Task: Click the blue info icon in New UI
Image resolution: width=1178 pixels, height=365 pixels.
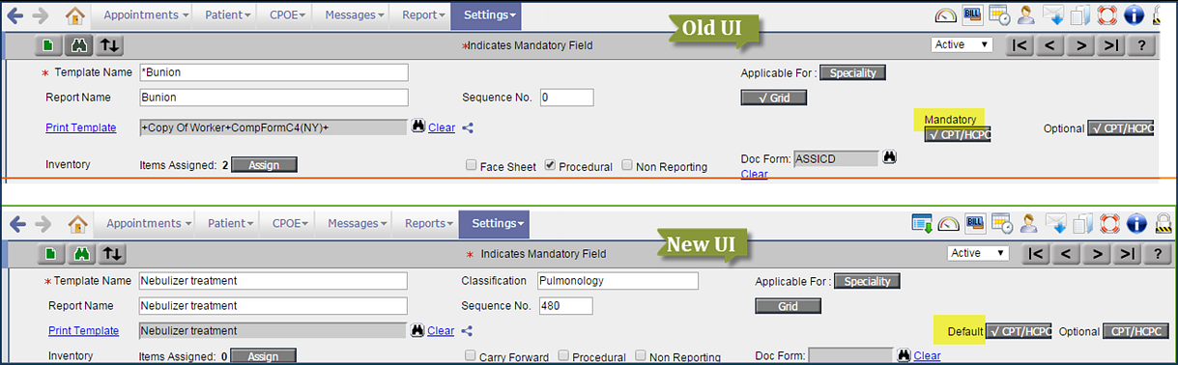Action: click(1138, 224)
